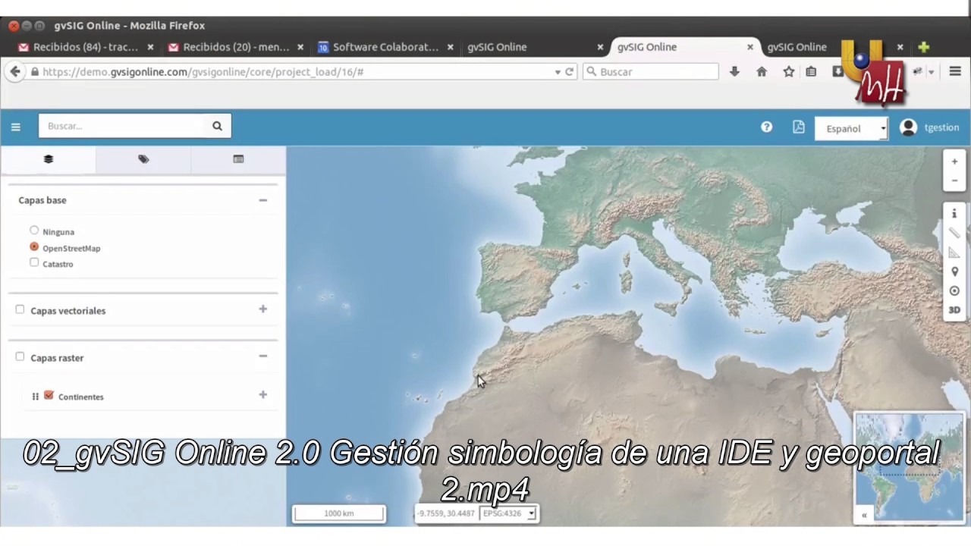Click the tgestion username
This screenshot has width=971, height=546.
pyautogui.click(x=941, y=127)
